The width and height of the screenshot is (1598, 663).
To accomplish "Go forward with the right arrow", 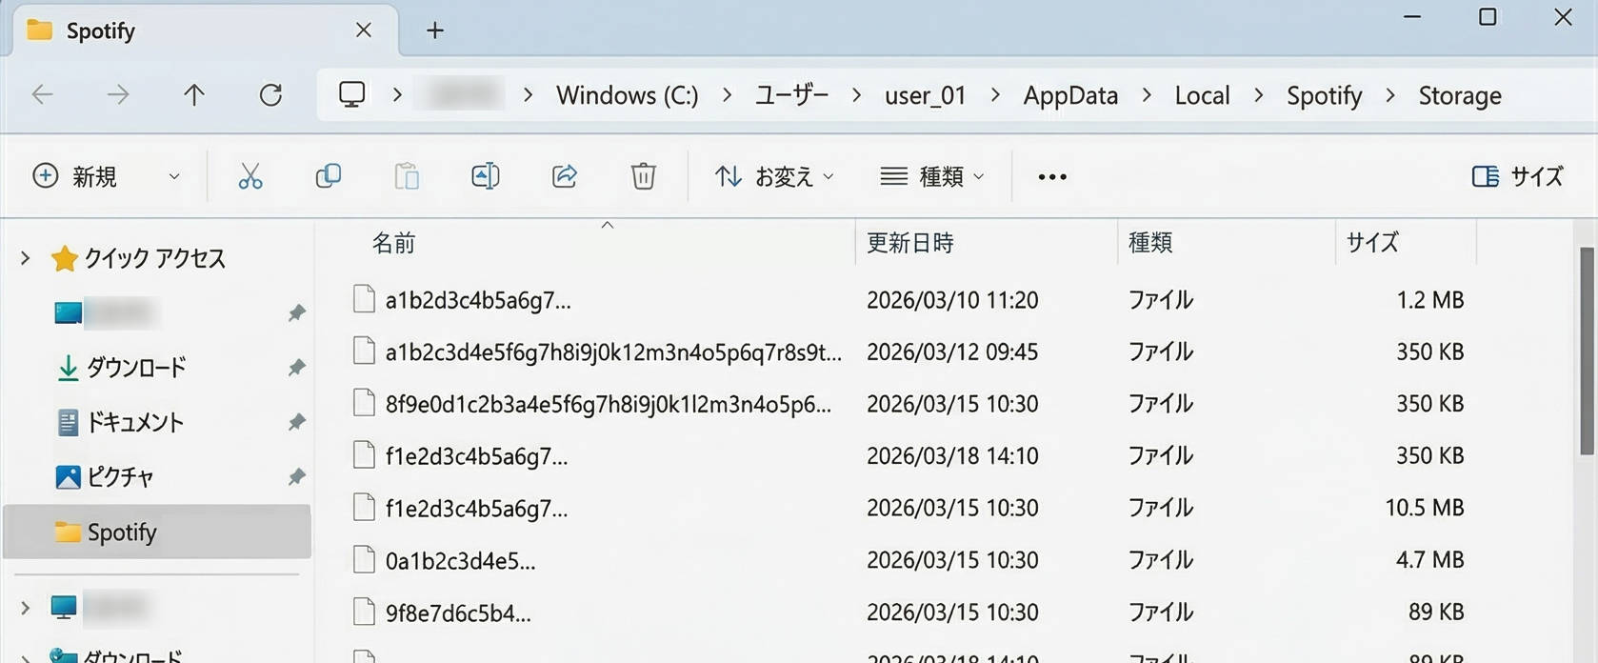I will (118, 94).
